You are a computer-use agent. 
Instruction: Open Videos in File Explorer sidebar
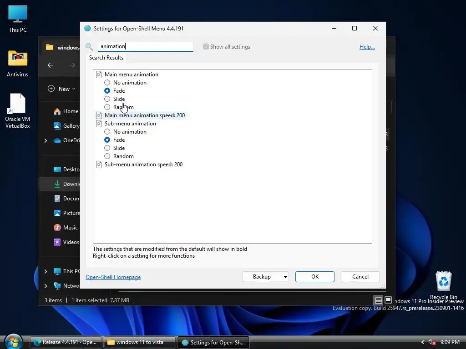tap(66, 242)
